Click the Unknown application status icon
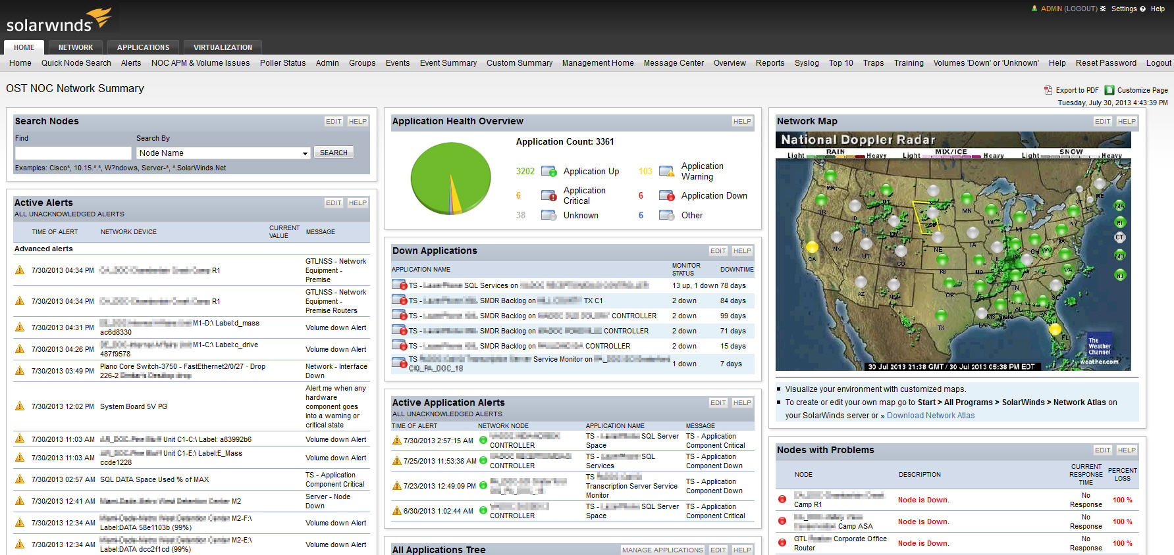1174x555 pixels. click(549, 215)
